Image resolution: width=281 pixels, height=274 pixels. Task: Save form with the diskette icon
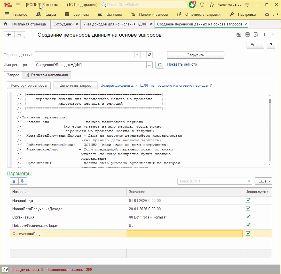(x=239, y=35)
